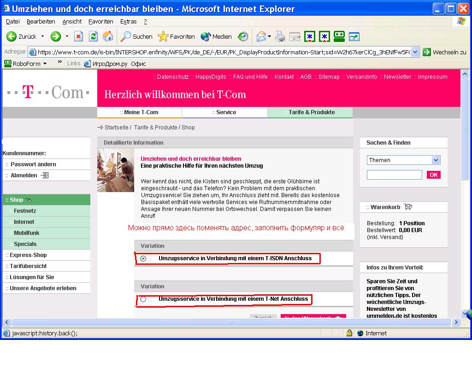Viewport: 472px width, 368px height.
Task: Open the ? help menu
Action: click(145, 21)
